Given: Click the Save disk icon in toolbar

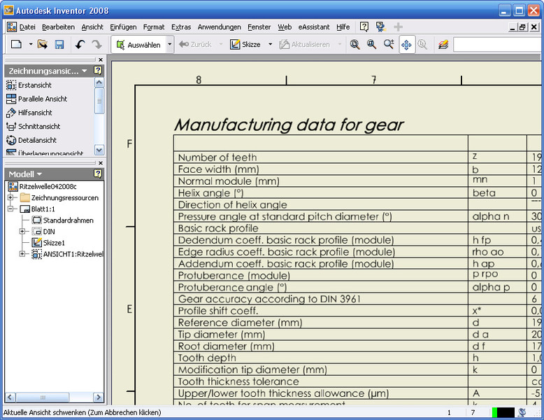Looking at the screenshot, I should click(x=59, y=44).
